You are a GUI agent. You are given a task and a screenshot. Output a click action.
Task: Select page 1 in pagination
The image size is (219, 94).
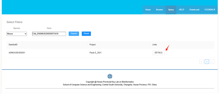207,61
